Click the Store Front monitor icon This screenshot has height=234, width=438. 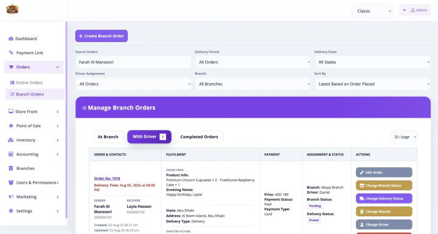pyautogui.click(x=11, y=111)
